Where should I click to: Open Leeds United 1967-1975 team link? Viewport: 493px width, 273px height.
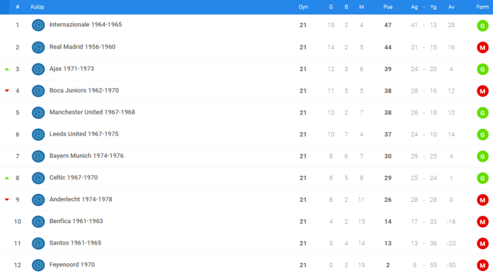point(84,134)
